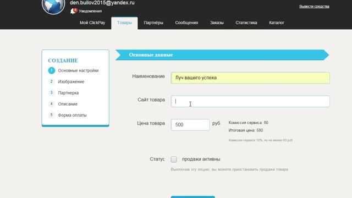This screenshot has height=198, width=352.
Task: Click the blue button under the form
Action: tap(193, 197)
